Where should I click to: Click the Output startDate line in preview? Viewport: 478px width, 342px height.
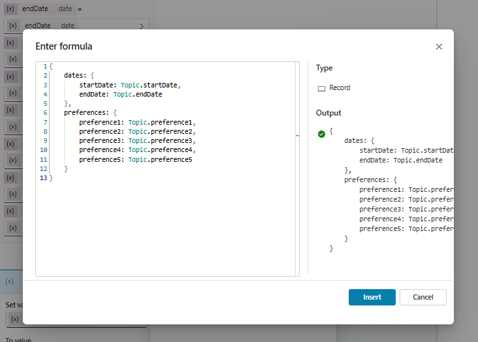point(405,150)
